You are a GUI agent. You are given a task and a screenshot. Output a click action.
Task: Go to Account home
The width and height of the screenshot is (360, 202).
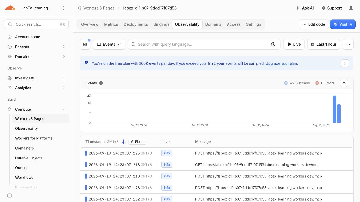28,37
